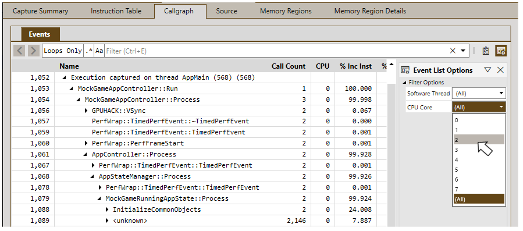
Task: Select CPU core 1 in the list
Action: pyautogui.click(x=478, y=130)
